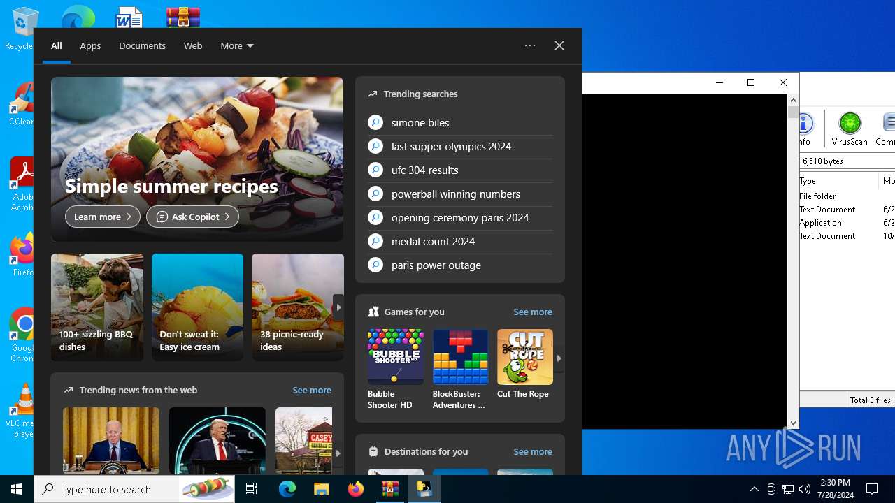Open the clock showing 2:30 PM
Viewport: 895px width, 503px height.
pos(836,489)
